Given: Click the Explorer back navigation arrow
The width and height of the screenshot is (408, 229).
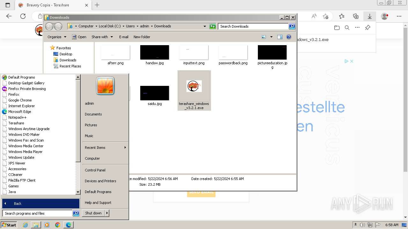Looking at the screenshot, I should click(x=49, y=26).
